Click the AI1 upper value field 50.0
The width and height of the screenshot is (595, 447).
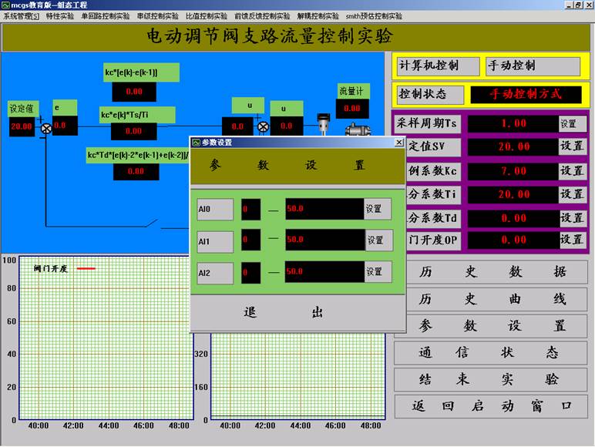click(324, 240)
